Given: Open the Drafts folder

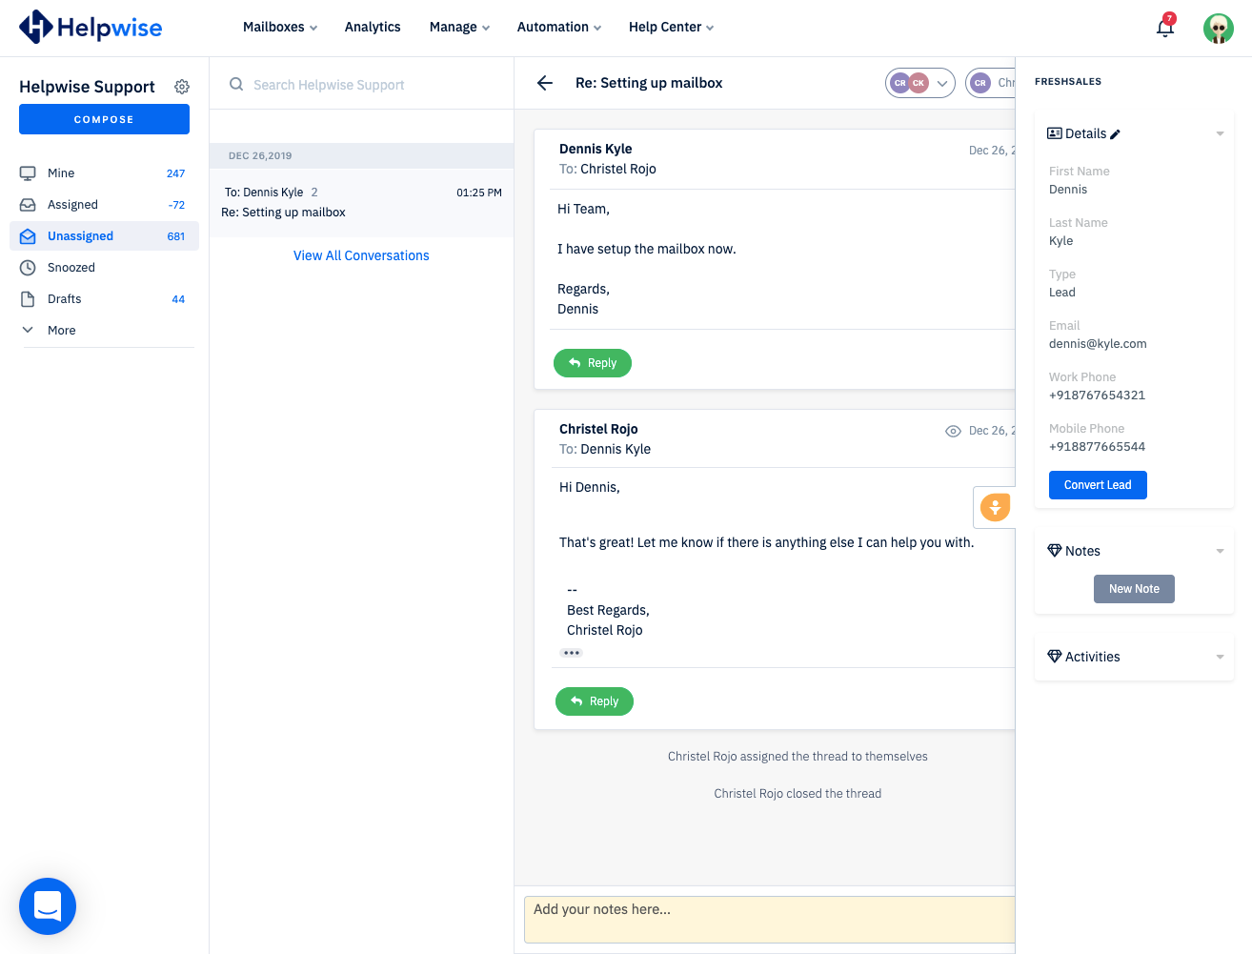Looking at the screenshot, I should (x=62, y=298).
